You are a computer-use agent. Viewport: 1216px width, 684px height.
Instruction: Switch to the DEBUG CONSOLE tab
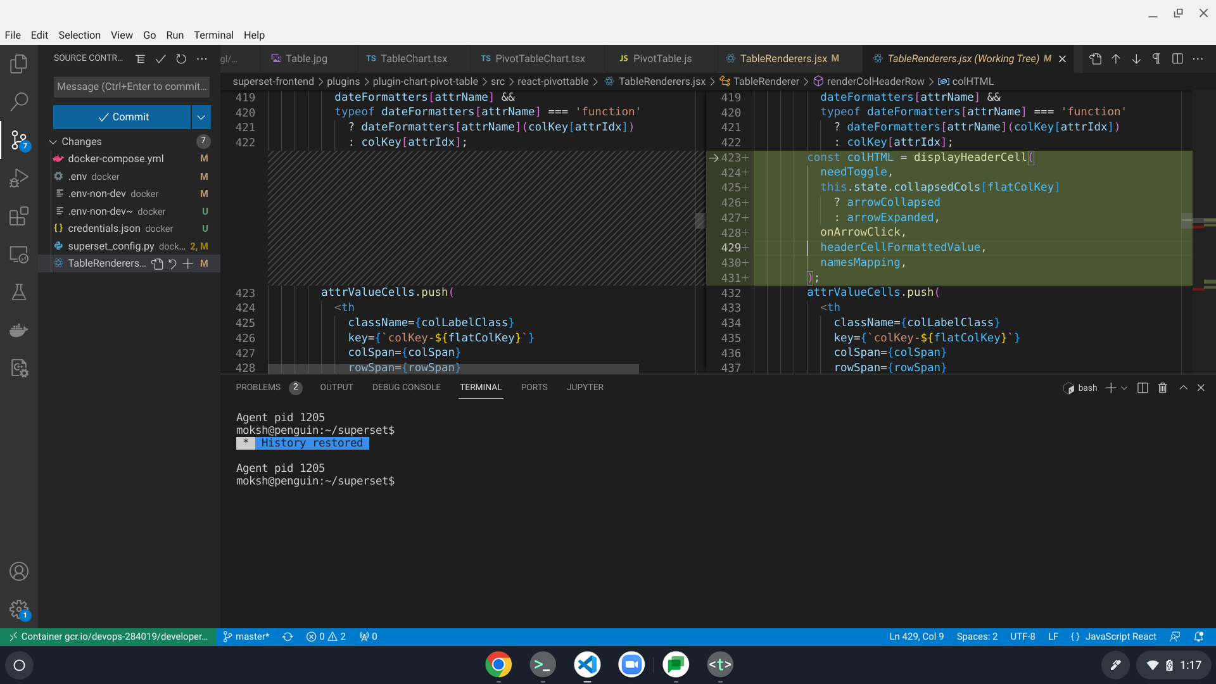pyautogui.click(x=406, y=387)
